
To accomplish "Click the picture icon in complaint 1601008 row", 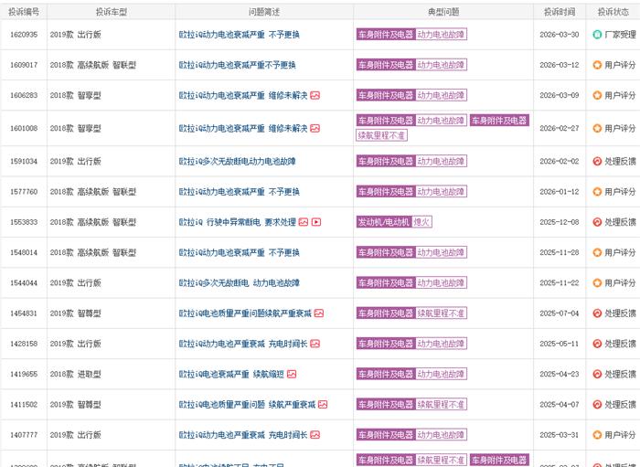I will click(x=315, y=129).
